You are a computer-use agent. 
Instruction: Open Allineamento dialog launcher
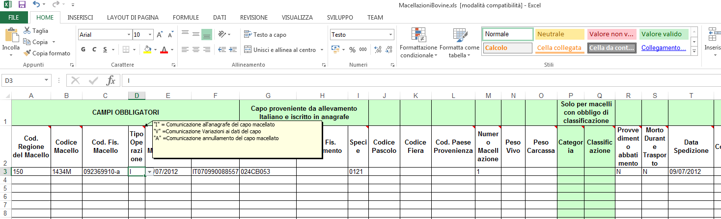point(325,65)
